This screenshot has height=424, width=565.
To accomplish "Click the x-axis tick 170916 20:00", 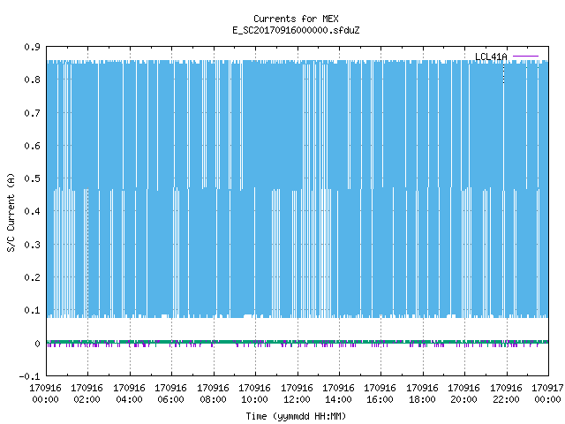I will point(463,394).
